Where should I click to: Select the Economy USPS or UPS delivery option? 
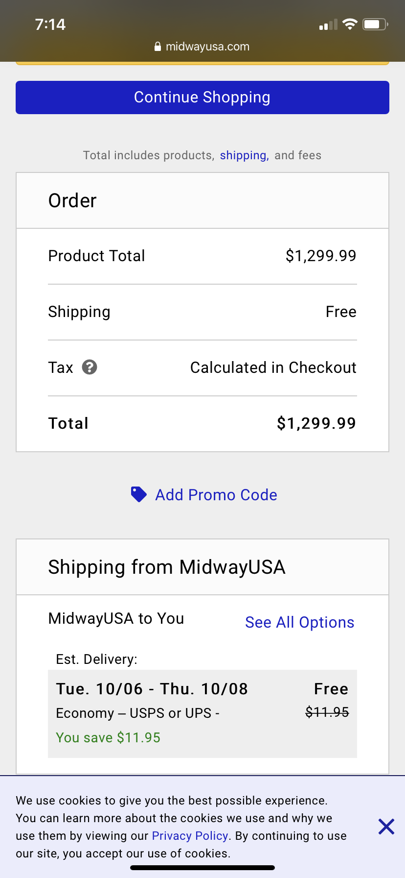click(x=202, y=713)
